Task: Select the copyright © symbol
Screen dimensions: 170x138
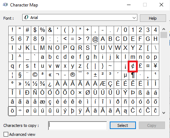Action: point(35,75)
